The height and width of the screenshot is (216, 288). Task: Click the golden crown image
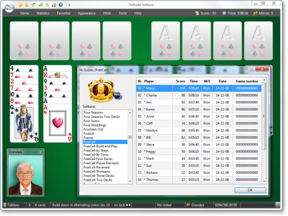[105, 90]
